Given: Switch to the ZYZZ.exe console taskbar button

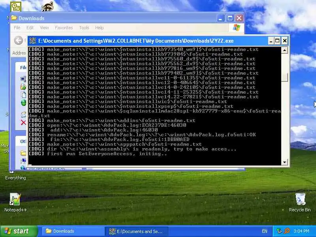Looking at the screenshot, I should (136, 231).
